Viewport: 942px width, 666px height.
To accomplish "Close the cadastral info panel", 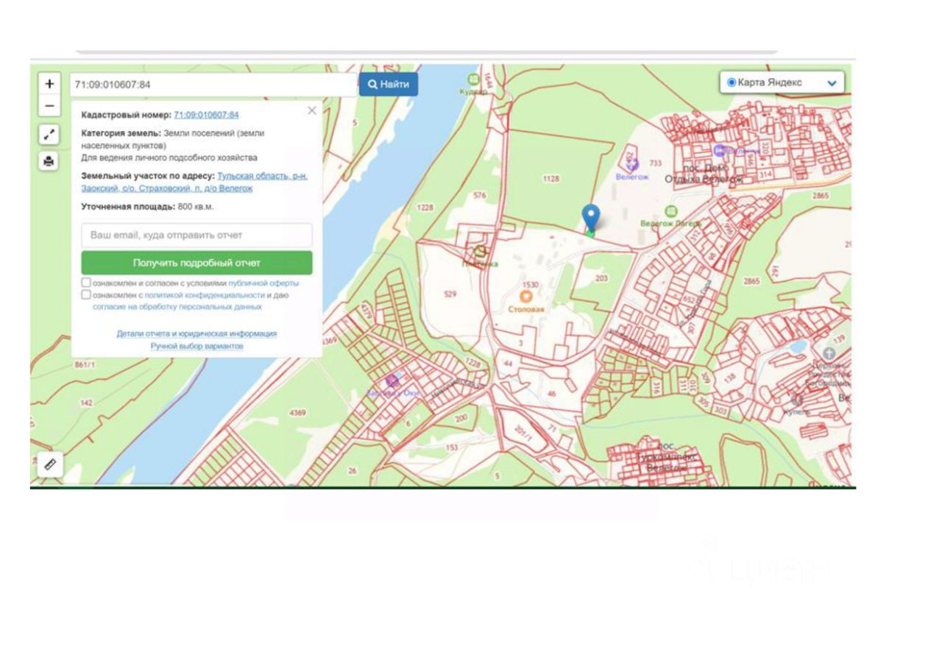I will (312, 110).
